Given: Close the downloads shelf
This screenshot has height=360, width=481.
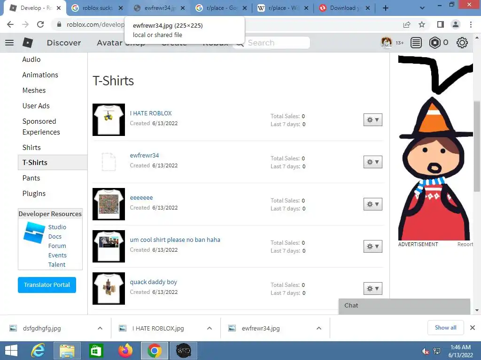Looking at the screenshot, I should click(x=473, y=328).
